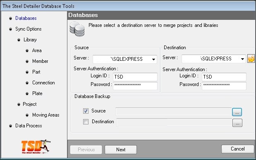The image size is (256, 160).
Task: Open the Moving Areas step
Action: 46,115
